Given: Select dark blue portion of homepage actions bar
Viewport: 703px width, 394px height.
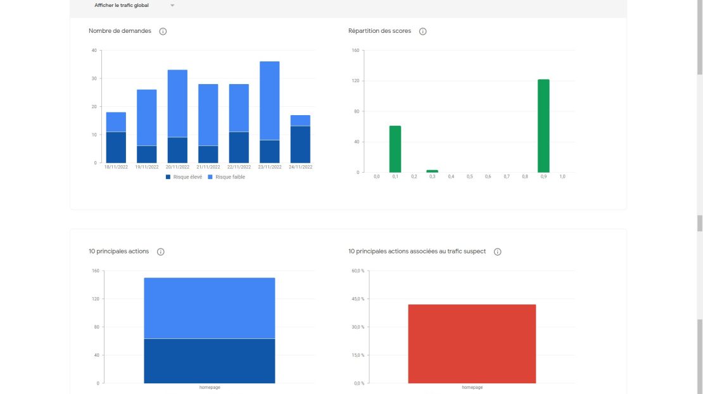Looking at the screenshot, I should point(210,360).
